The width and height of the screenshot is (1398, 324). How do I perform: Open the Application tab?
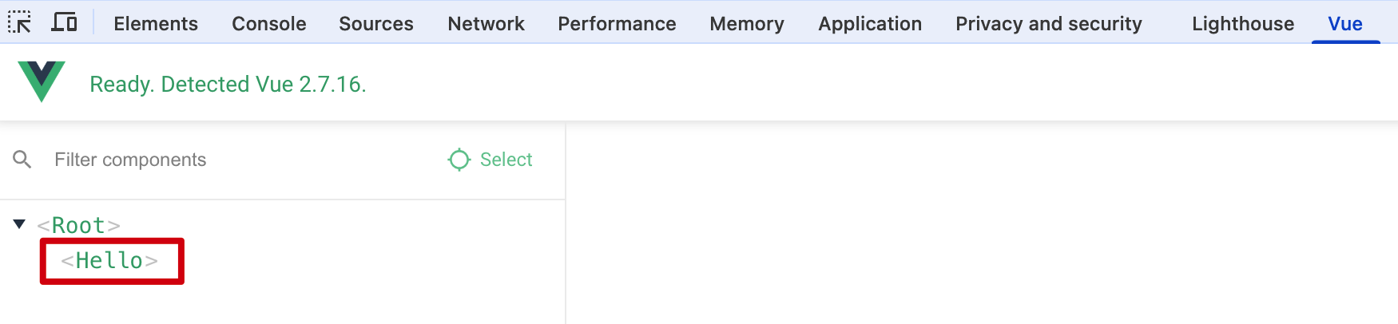[870, 24]
